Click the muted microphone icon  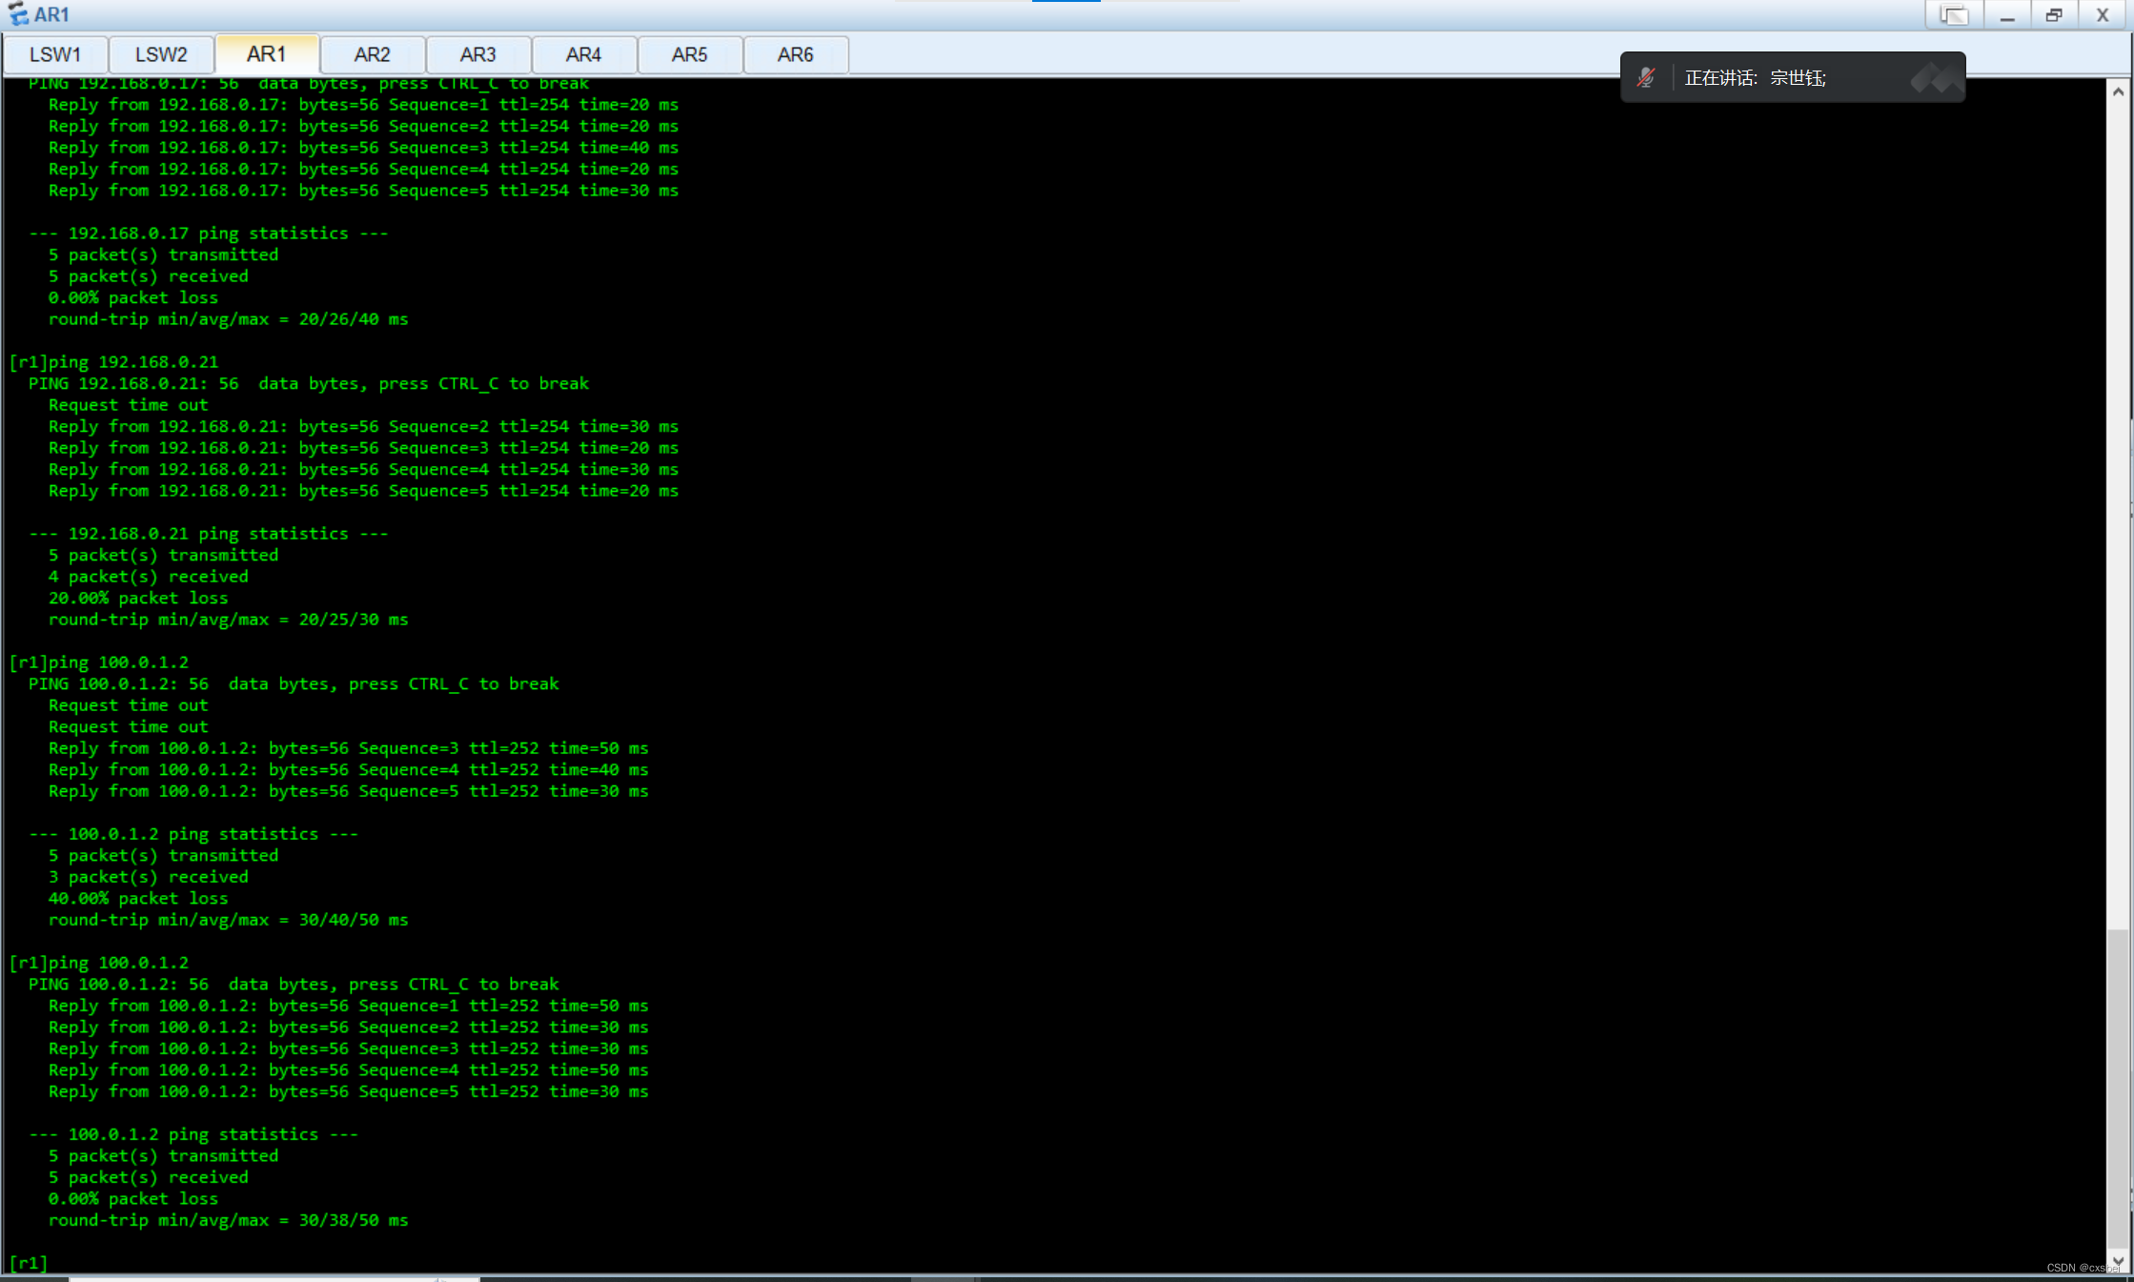(x=1646, y=78)
